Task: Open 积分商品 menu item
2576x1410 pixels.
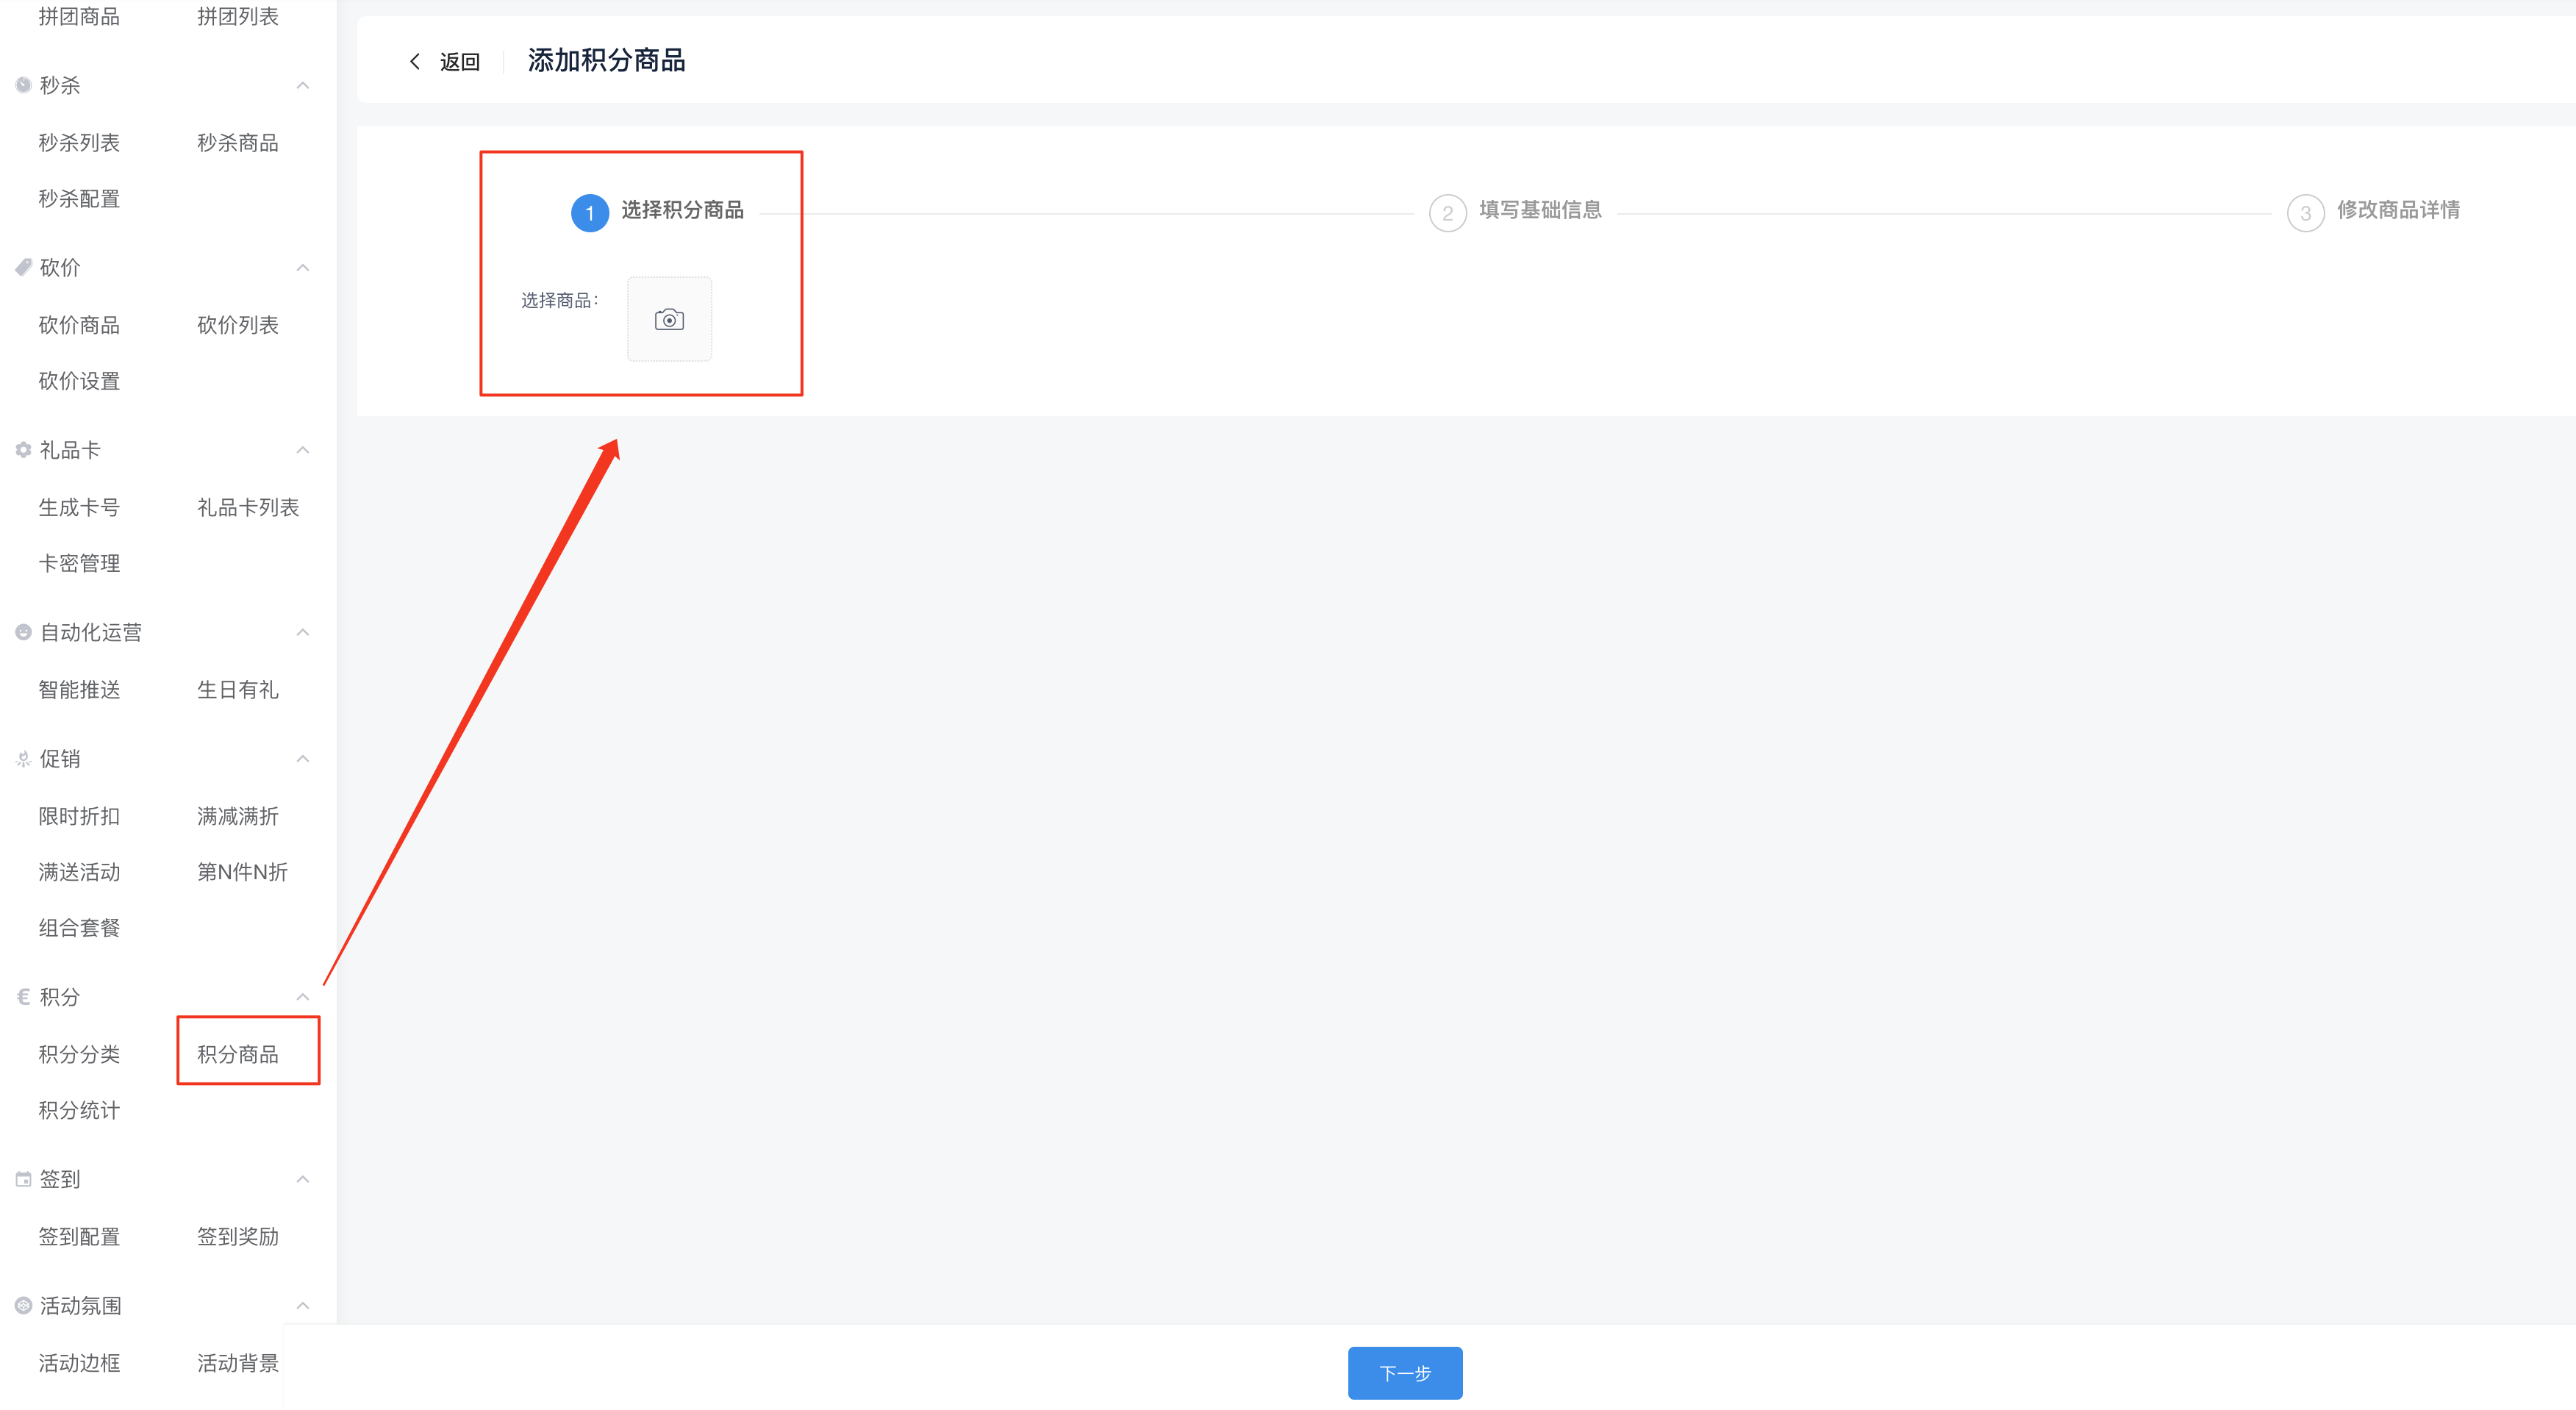Action: click(238, 1054)
